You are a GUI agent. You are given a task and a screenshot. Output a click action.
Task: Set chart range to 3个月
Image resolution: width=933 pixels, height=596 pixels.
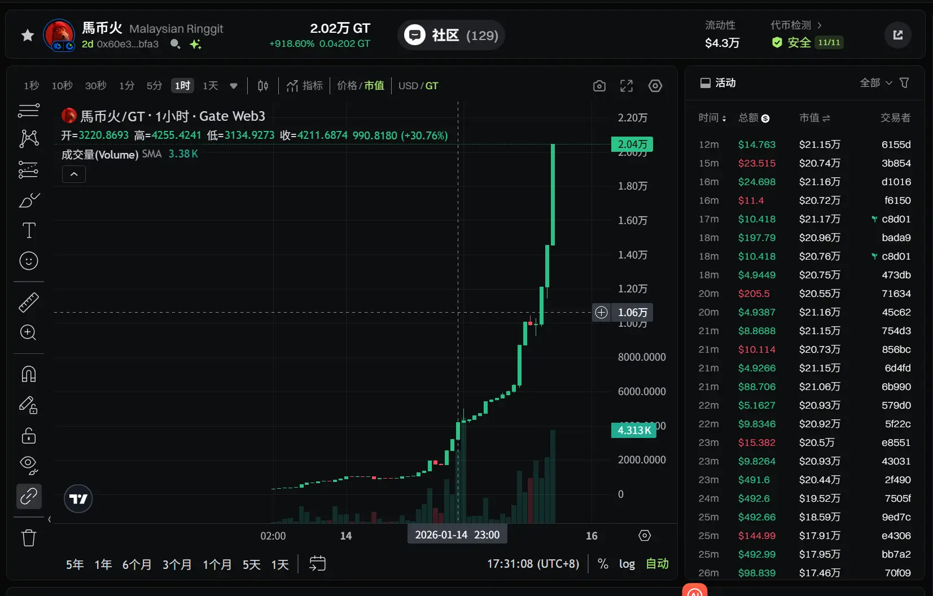177,564
